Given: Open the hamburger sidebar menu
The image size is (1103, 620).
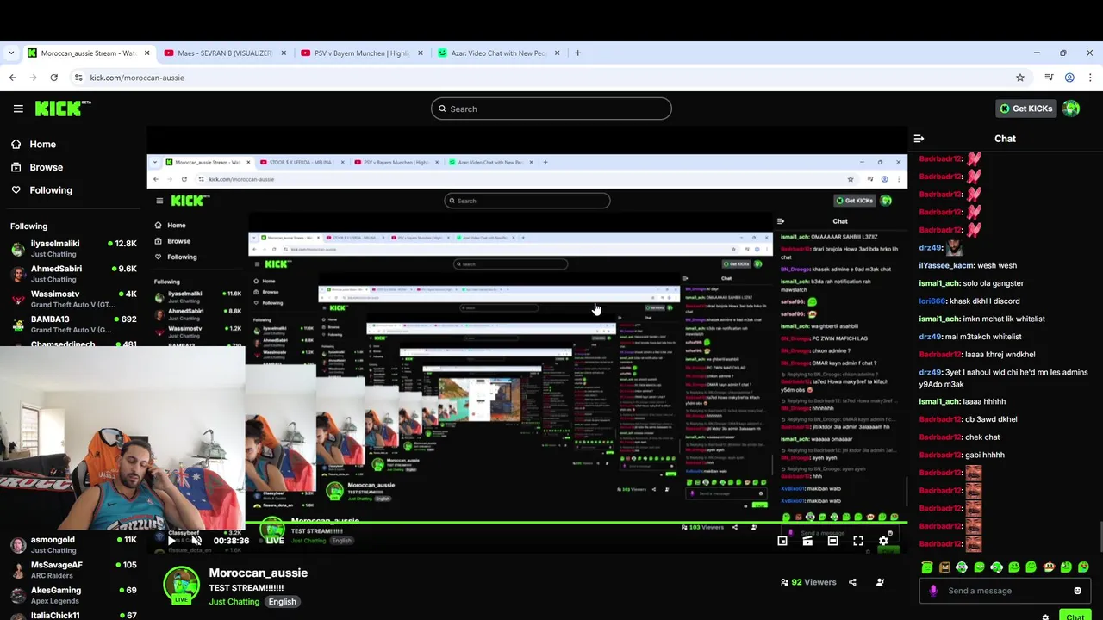Looking at the screenshot, I should coord(18,108).
